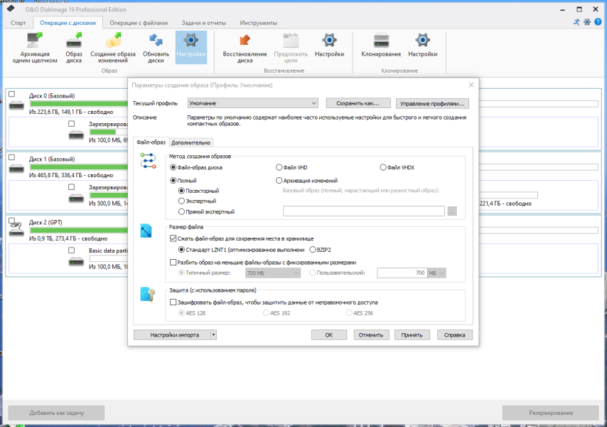
Task: Click the running-man express icon top right
Action: (577, 22)
